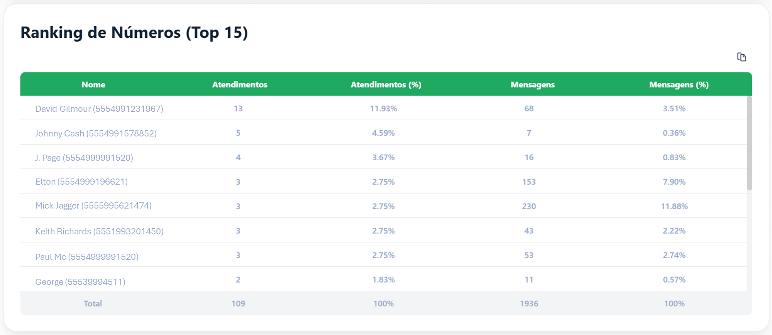Click the Ranking de Números heading

coord(134,32)
